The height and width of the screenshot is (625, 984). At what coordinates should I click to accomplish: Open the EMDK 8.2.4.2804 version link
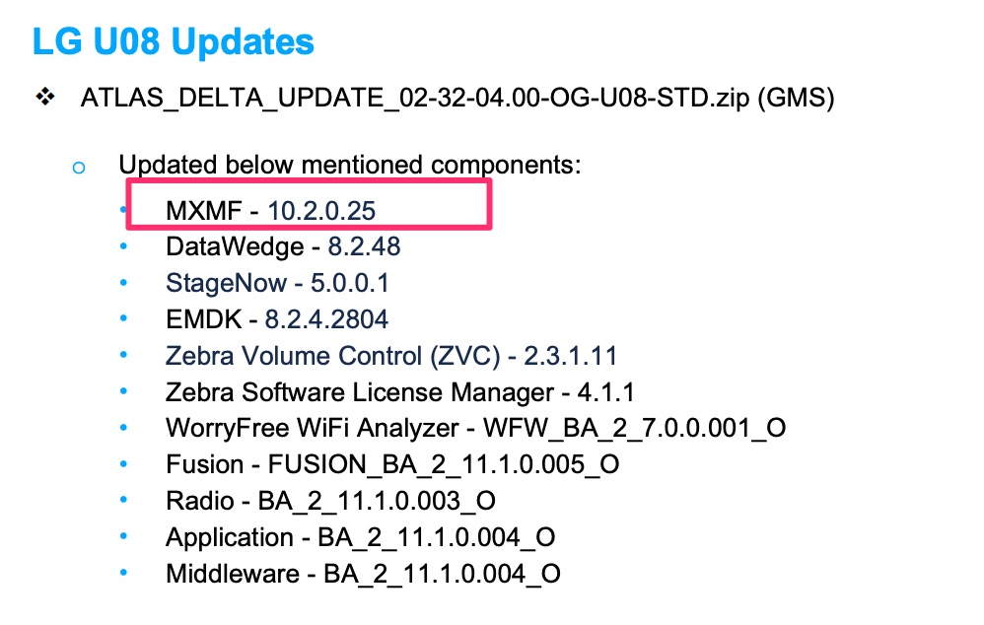(x=326, y=319)
